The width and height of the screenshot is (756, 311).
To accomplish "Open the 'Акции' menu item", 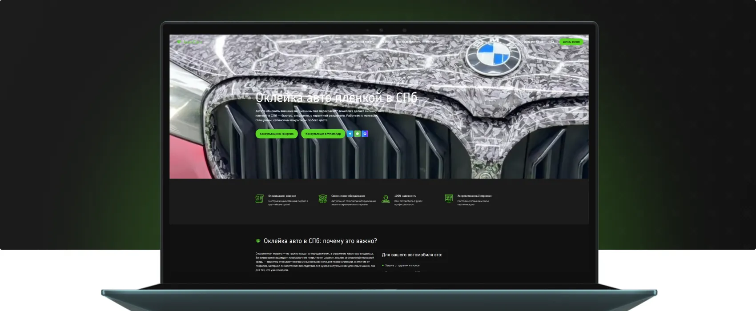I will (325, 42).
